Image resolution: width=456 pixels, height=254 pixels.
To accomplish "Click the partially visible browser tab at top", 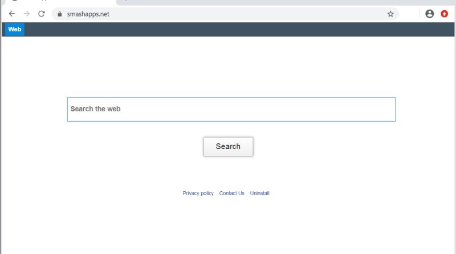I will 57,2.
